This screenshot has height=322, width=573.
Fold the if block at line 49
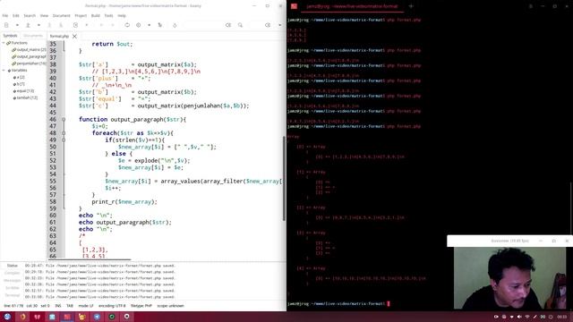tap(64, 140)
